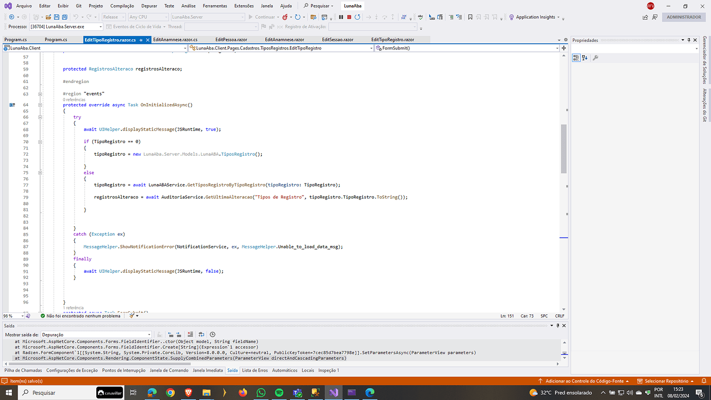
Task: Toggle pin on EditTipoRegistro.razor.cs tab
Action: coord(141,40)
